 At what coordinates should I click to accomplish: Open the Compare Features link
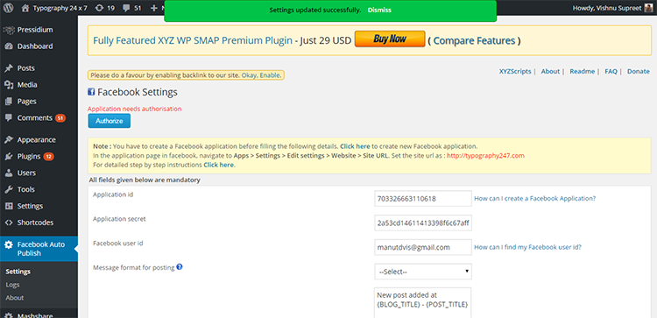click(474, 40)
